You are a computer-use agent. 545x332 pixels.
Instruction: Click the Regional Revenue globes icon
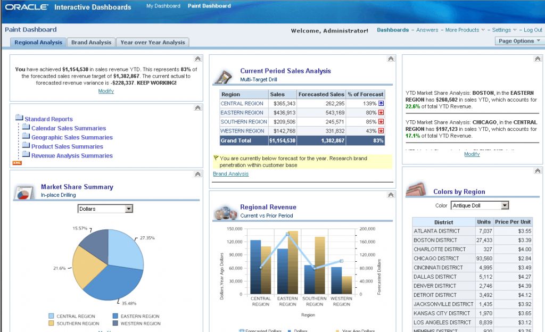[x=225, y=213]
